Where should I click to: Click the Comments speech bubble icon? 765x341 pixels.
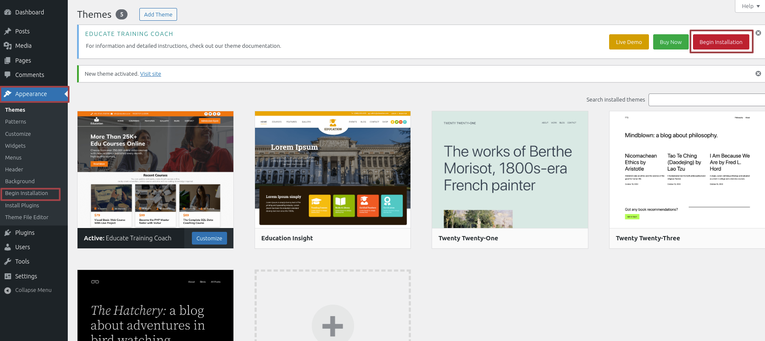[x=8, y=75]
